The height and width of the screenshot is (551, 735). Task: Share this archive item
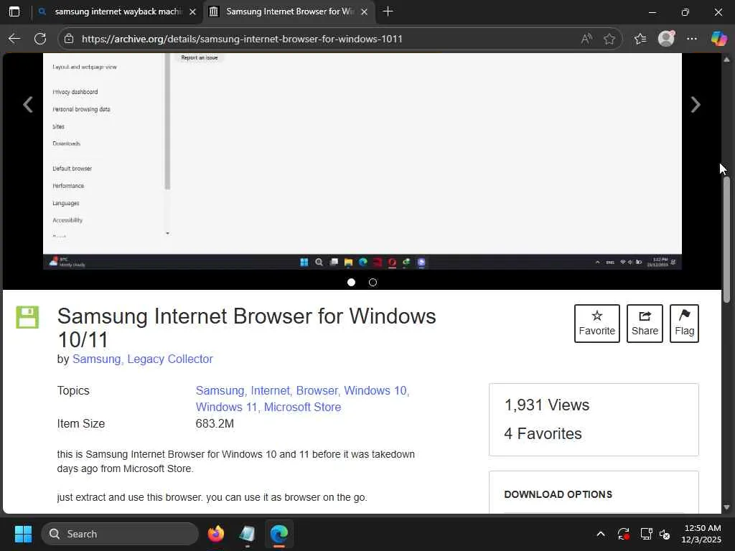coord(645,324)
